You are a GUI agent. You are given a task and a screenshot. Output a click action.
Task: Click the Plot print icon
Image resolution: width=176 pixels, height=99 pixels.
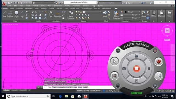[21, 3]
